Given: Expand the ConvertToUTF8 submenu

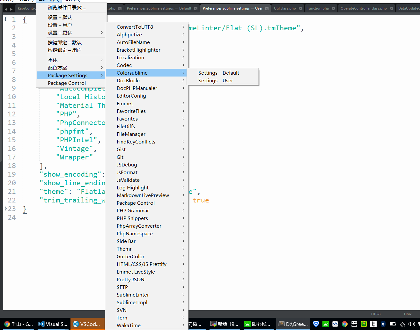Looking at the screenshot, I should coord(147,27).
